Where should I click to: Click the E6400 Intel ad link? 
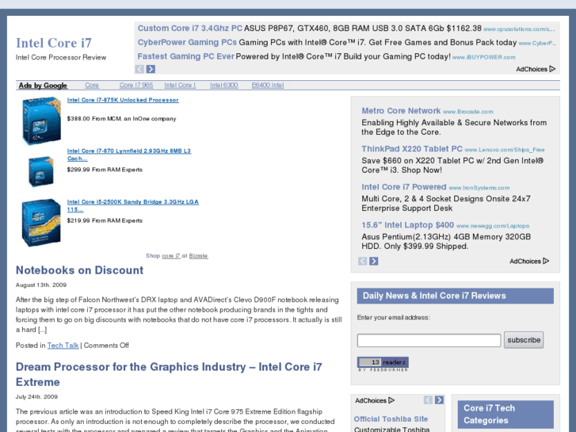click(268, 85)
